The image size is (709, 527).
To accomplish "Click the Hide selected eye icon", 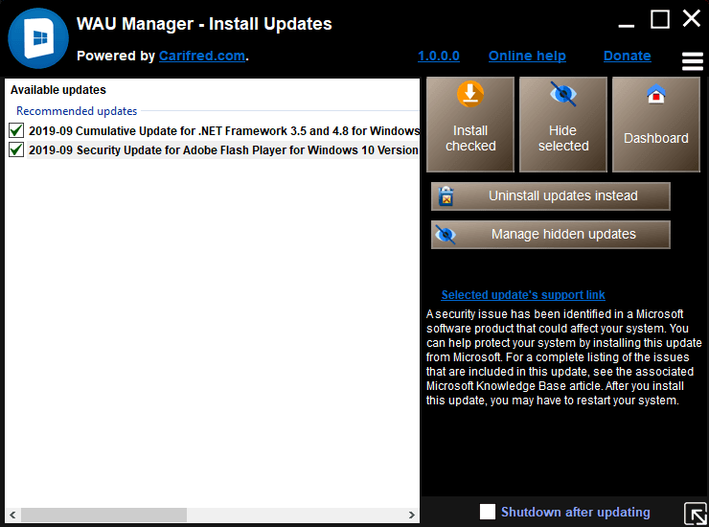I will pyautogui.click(x=563, y=95).
